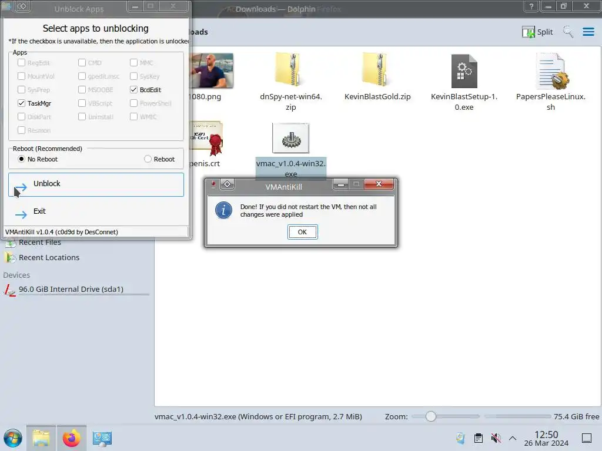The width and height of the screenshot is (602, 451).
Task: Toggle the Resmon checkbox
Action: coord(22,130)
